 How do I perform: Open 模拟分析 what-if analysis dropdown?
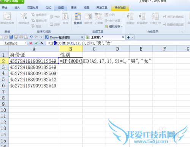114,27
